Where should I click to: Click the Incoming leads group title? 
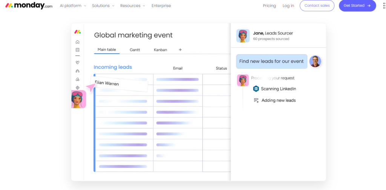pyautogui.click(x=113, y=67)
